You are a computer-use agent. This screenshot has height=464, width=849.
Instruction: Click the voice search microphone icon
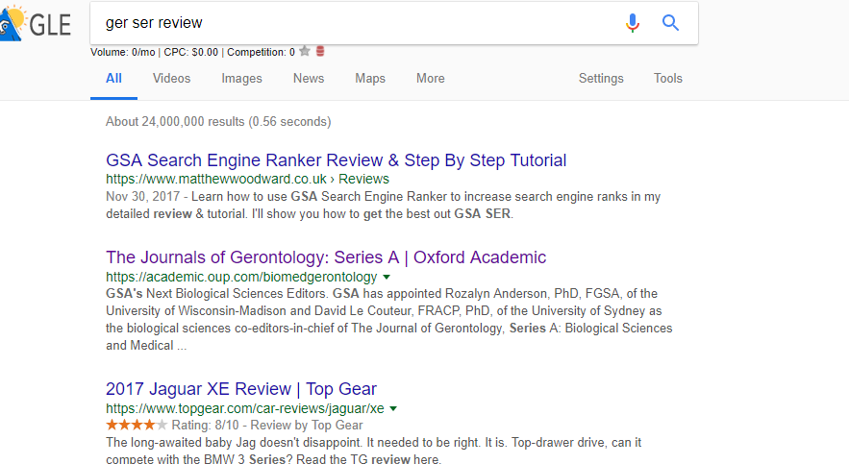coord(632,23)
